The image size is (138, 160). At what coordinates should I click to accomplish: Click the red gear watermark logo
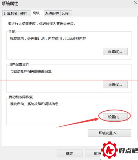point(109,150)
